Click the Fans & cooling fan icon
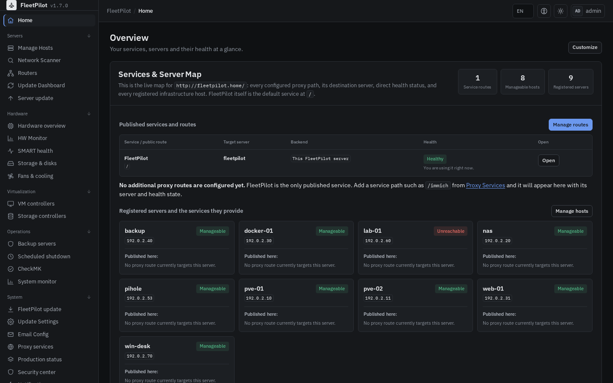Image resolution: width=613 pixels, height=383 pixels. coord(11,176)
